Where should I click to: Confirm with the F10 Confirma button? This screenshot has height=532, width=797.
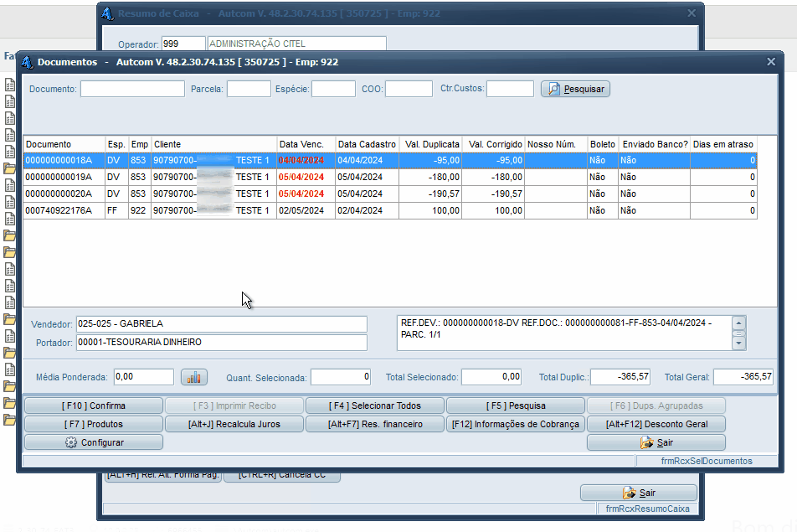pos(94,405)
